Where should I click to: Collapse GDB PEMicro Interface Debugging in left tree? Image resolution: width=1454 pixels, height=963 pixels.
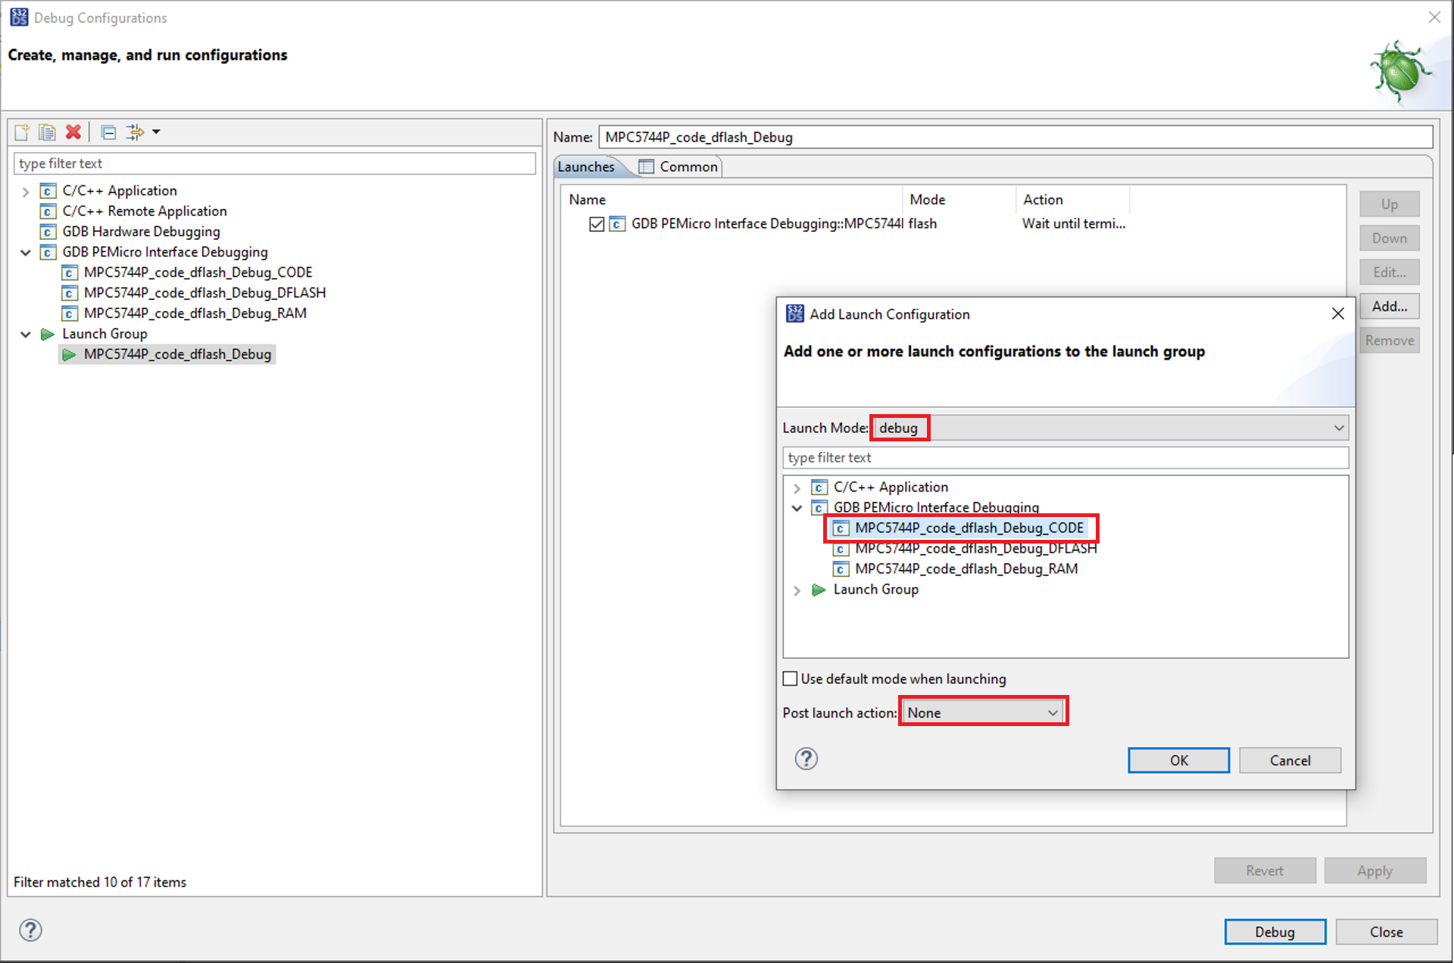(26, 252)
